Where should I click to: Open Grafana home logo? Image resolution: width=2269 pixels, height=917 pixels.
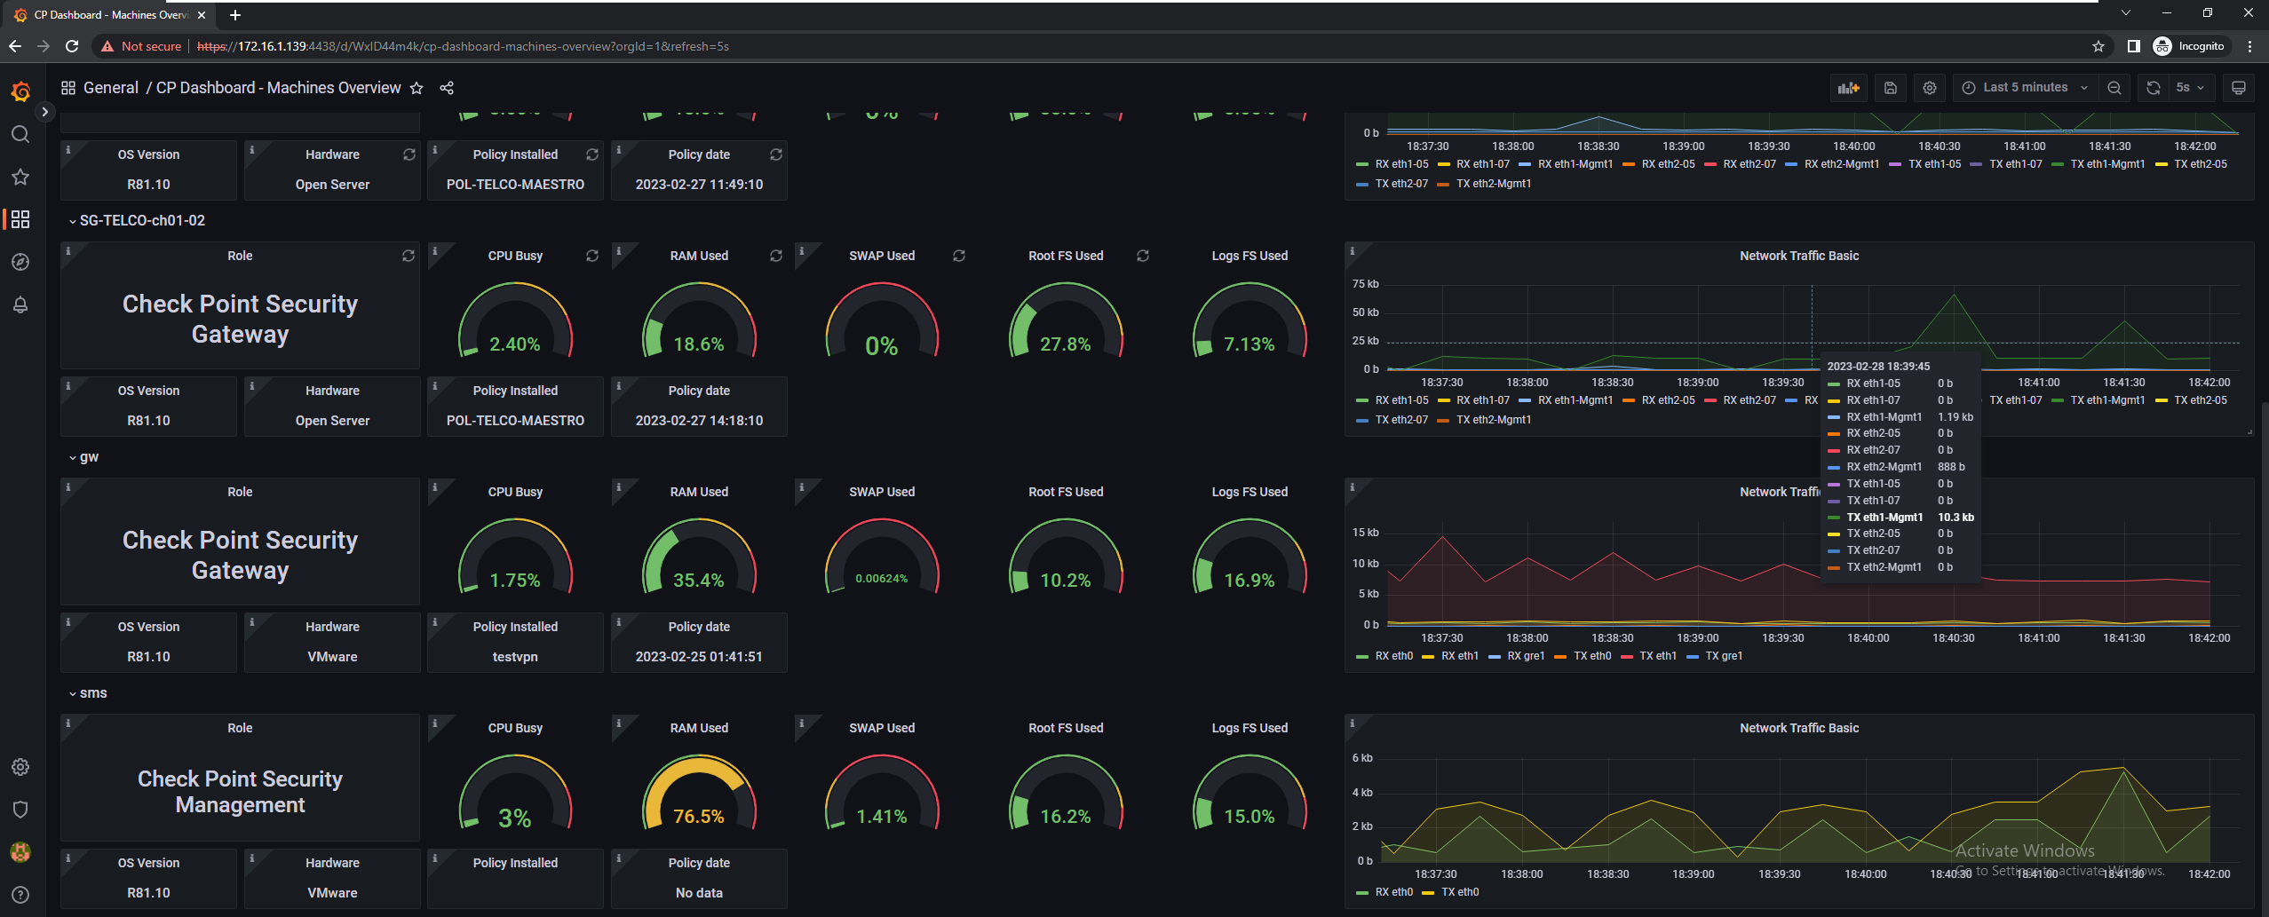pyautogui.click(x=20, y=91)
